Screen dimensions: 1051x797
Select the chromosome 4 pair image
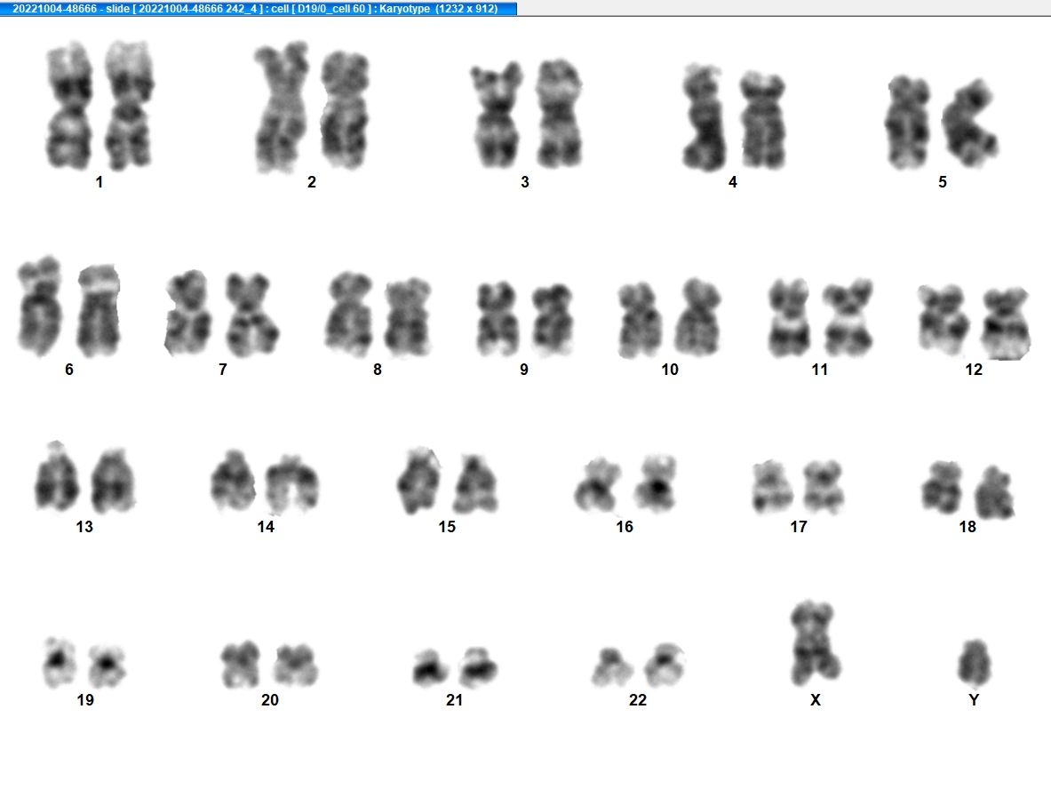tap(734, 118)
